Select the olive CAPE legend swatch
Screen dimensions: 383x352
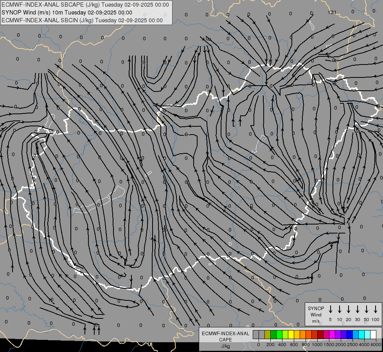[x=268, y=334]
